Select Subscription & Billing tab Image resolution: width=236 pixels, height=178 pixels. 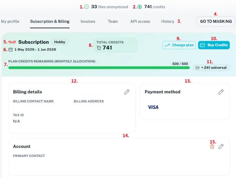tap(50, 21)
